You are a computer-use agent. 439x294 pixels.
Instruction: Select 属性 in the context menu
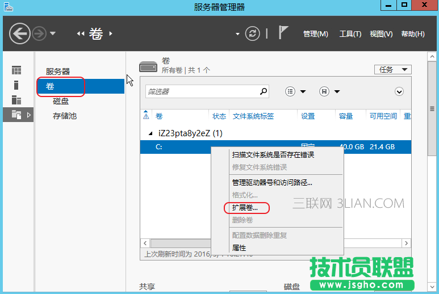239,247
